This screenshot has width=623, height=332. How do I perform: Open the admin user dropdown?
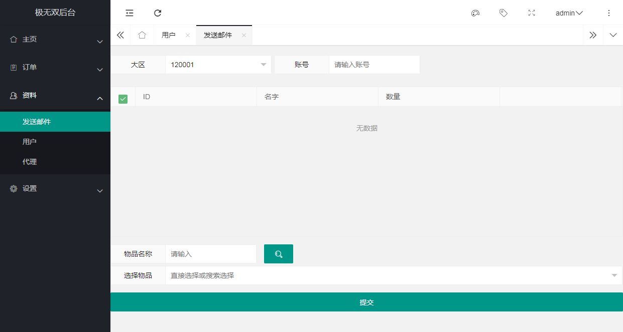click(x=569, y=13)
